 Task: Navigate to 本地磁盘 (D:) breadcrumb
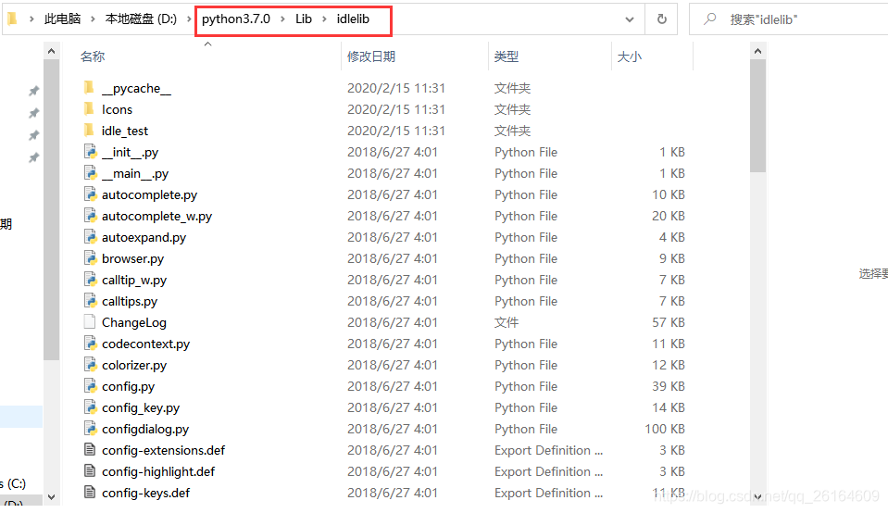pyautogui.click(x=141, y=19)
